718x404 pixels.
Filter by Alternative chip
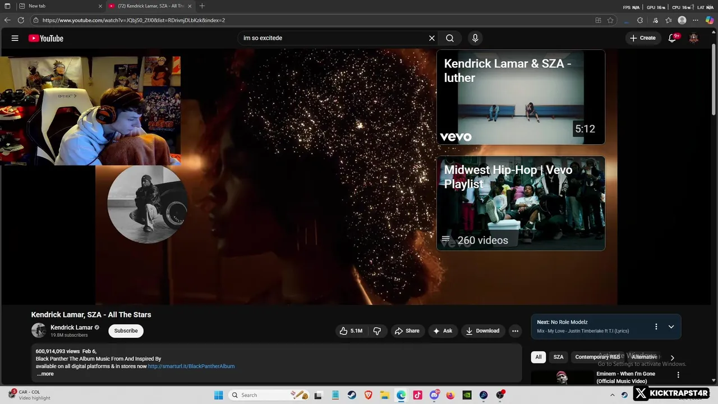tap(644, 357)
